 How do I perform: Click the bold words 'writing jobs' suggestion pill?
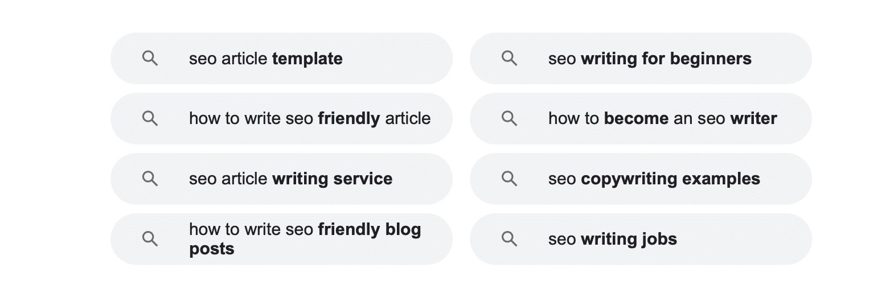click(x=629, y=239)
